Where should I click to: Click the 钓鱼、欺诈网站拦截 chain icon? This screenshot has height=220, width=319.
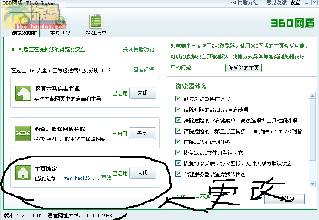click(23, 133)
